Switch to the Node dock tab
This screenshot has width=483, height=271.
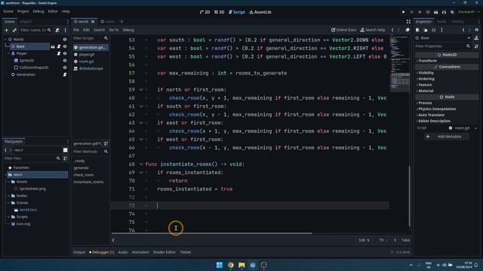coord(441,22)
